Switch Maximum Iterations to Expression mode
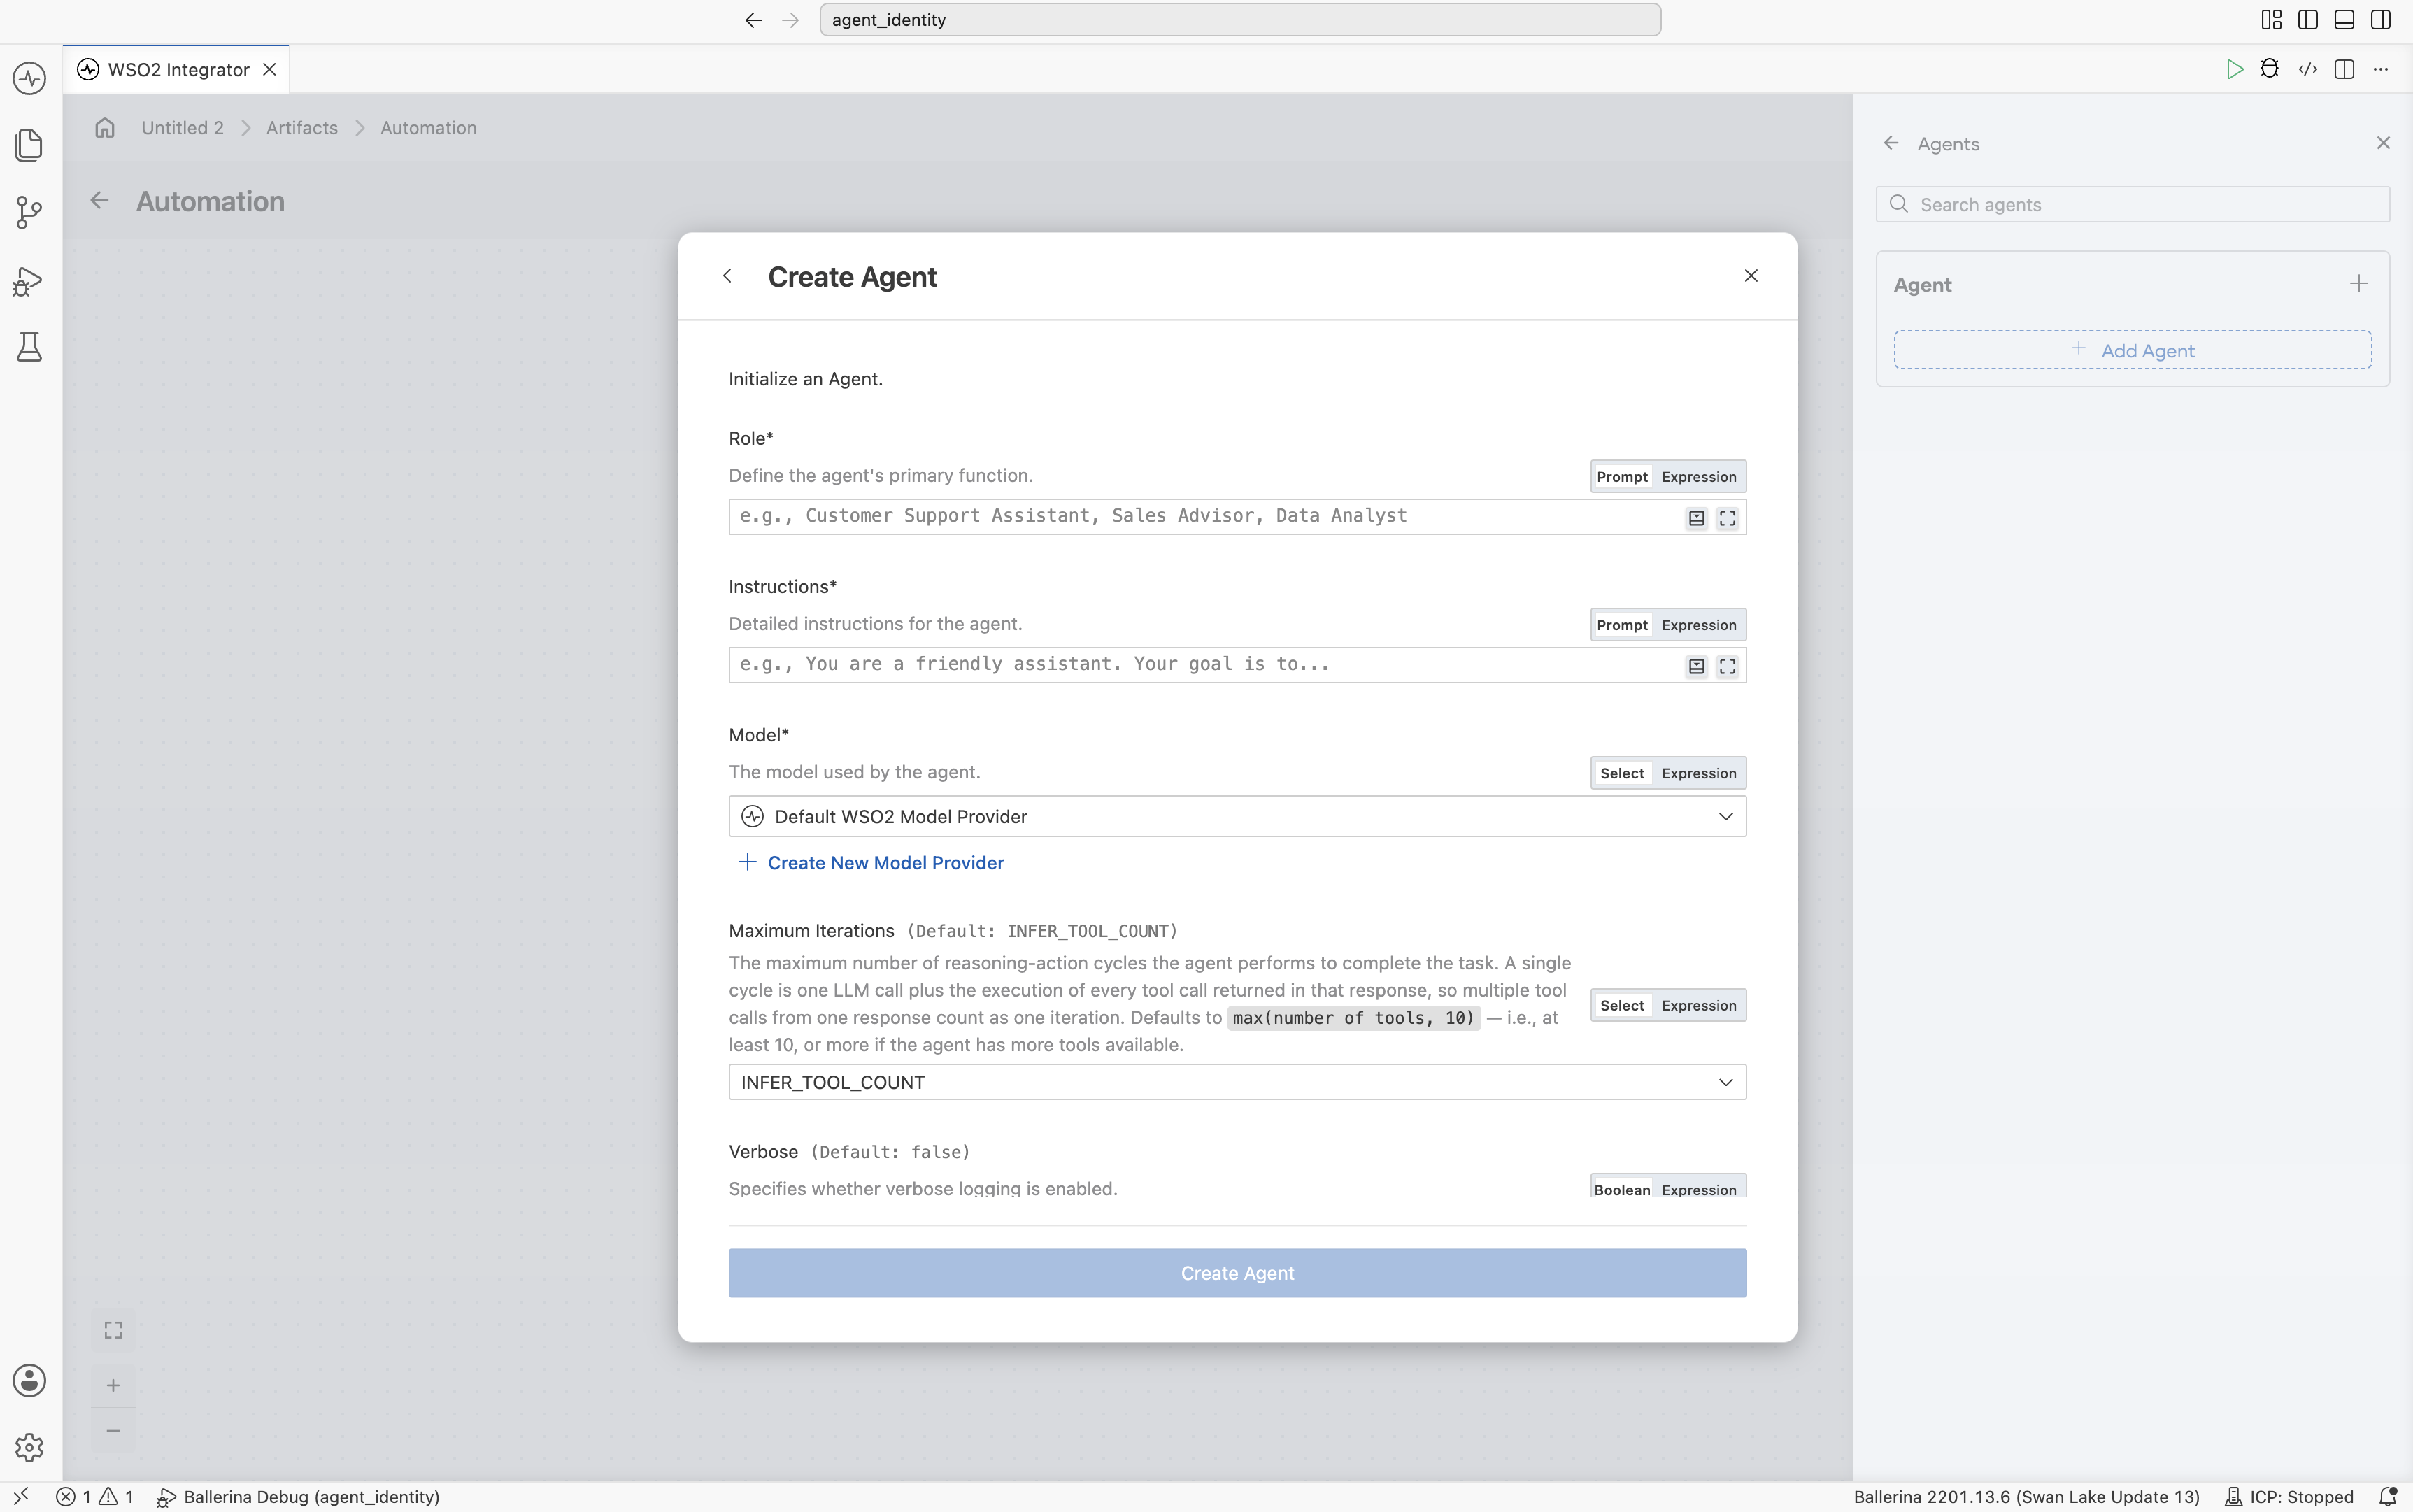This screenshot has height=1512, width=2413. [1699, 1005]
